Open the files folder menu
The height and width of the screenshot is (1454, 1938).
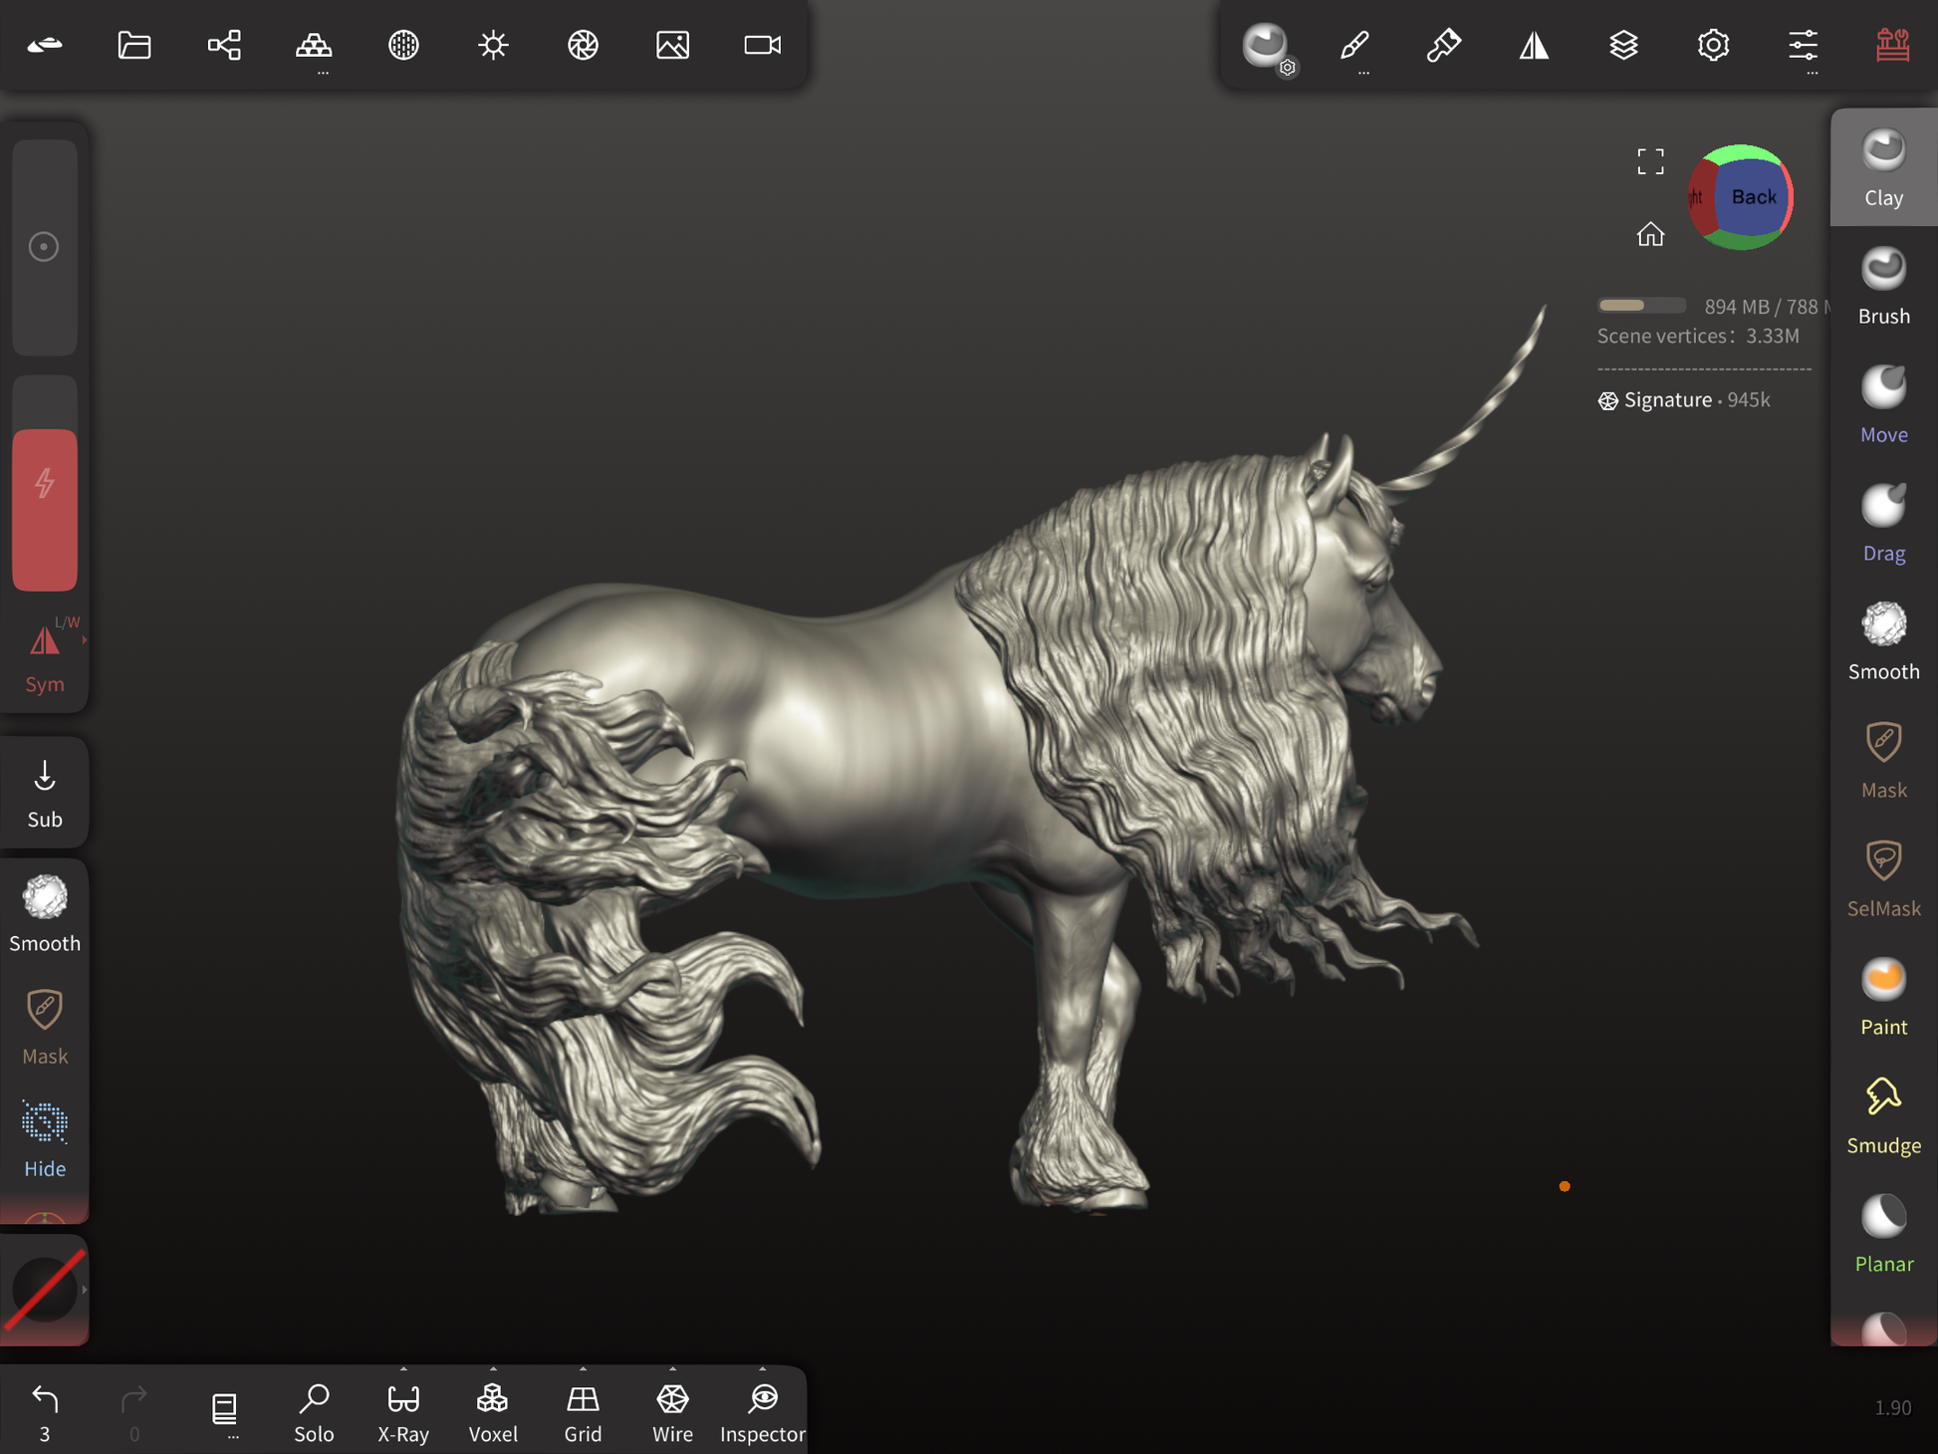coord(134,45)
